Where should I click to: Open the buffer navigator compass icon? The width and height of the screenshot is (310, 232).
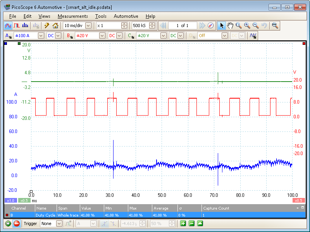coord(211,26)
